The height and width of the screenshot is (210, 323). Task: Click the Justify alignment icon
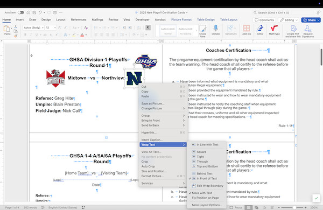click(x=113, y=34)
